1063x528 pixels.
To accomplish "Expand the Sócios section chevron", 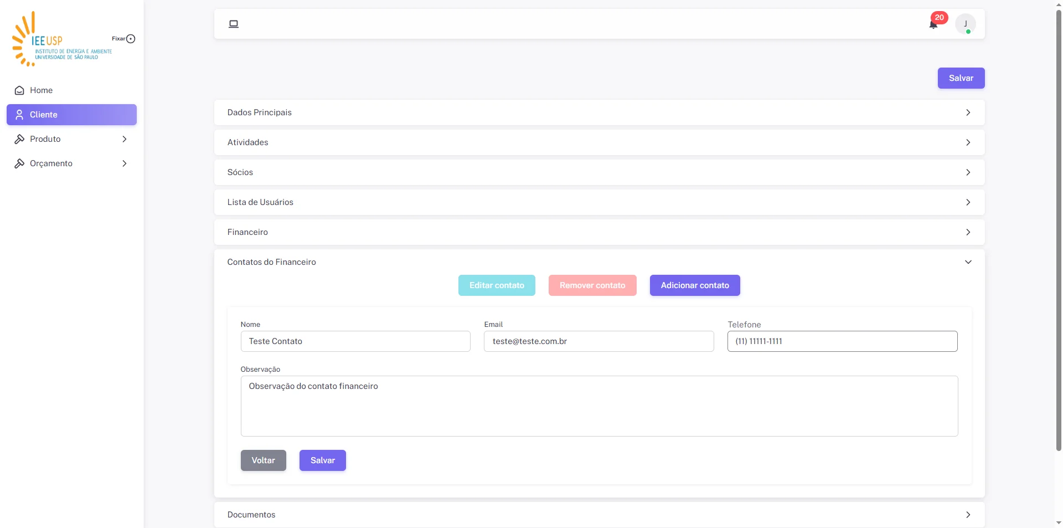I will coord(968,172).
